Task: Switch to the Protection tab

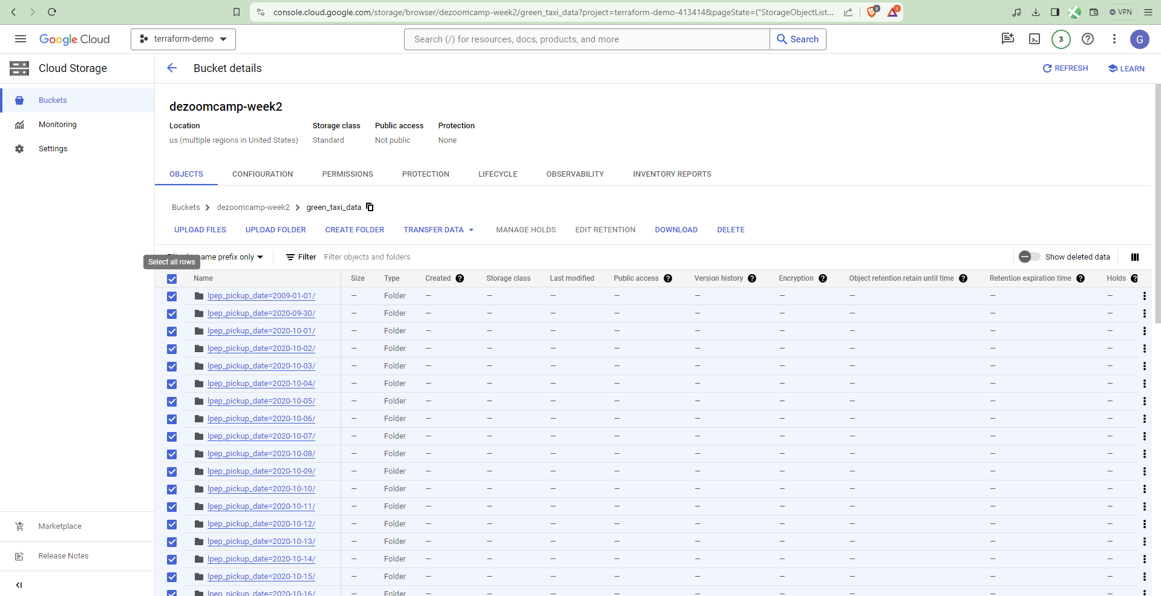Action: (x=426, y=174)
